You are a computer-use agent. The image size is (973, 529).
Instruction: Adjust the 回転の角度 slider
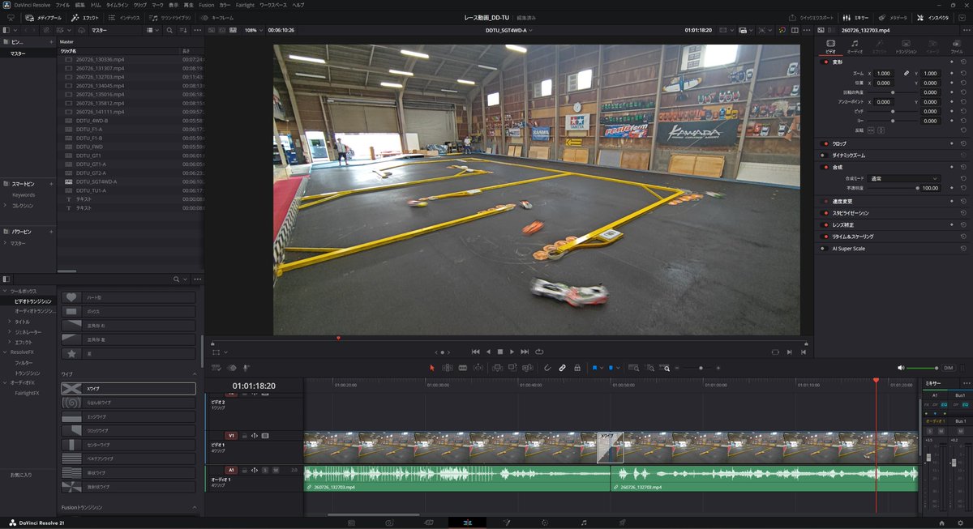[893, 92]
